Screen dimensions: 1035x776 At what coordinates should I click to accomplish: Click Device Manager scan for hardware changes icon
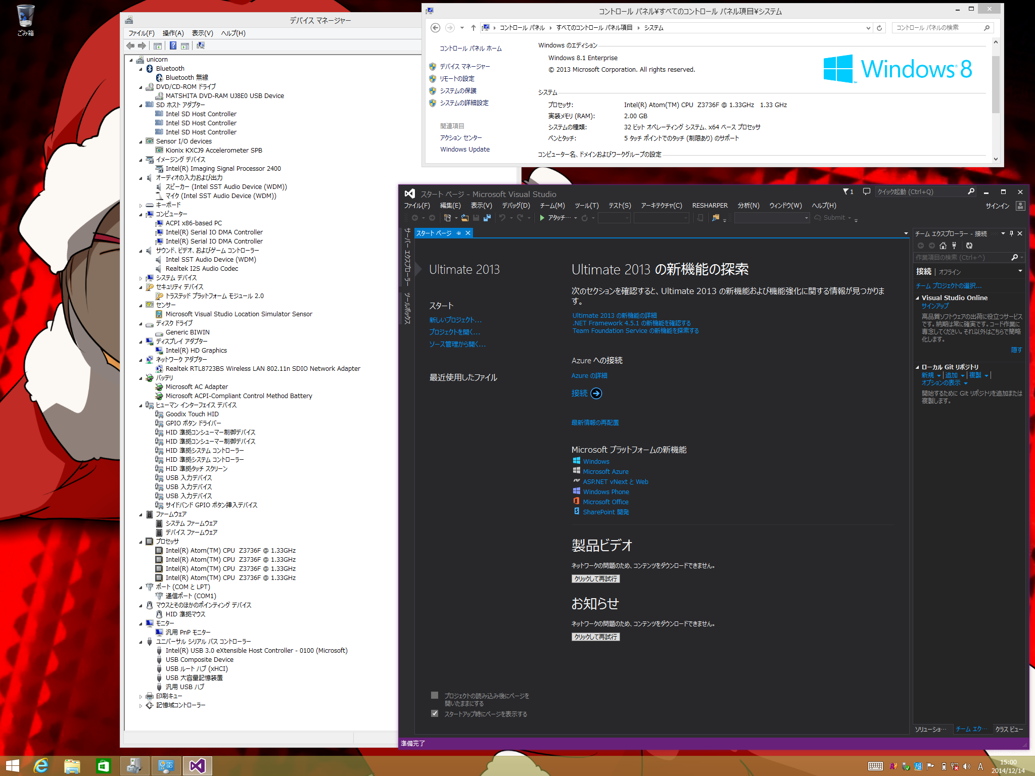(201, 46)
